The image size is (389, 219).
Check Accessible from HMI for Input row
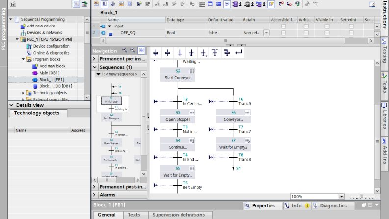[284, 26]
